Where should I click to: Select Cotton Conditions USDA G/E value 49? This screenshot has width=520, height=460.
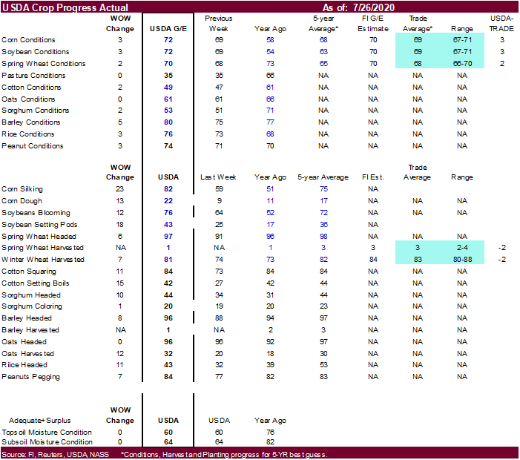coord(168,88)
